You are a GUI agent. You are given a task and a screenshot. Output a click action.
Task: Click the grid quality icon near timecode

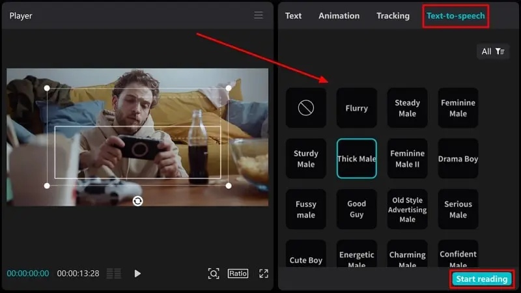114,273
